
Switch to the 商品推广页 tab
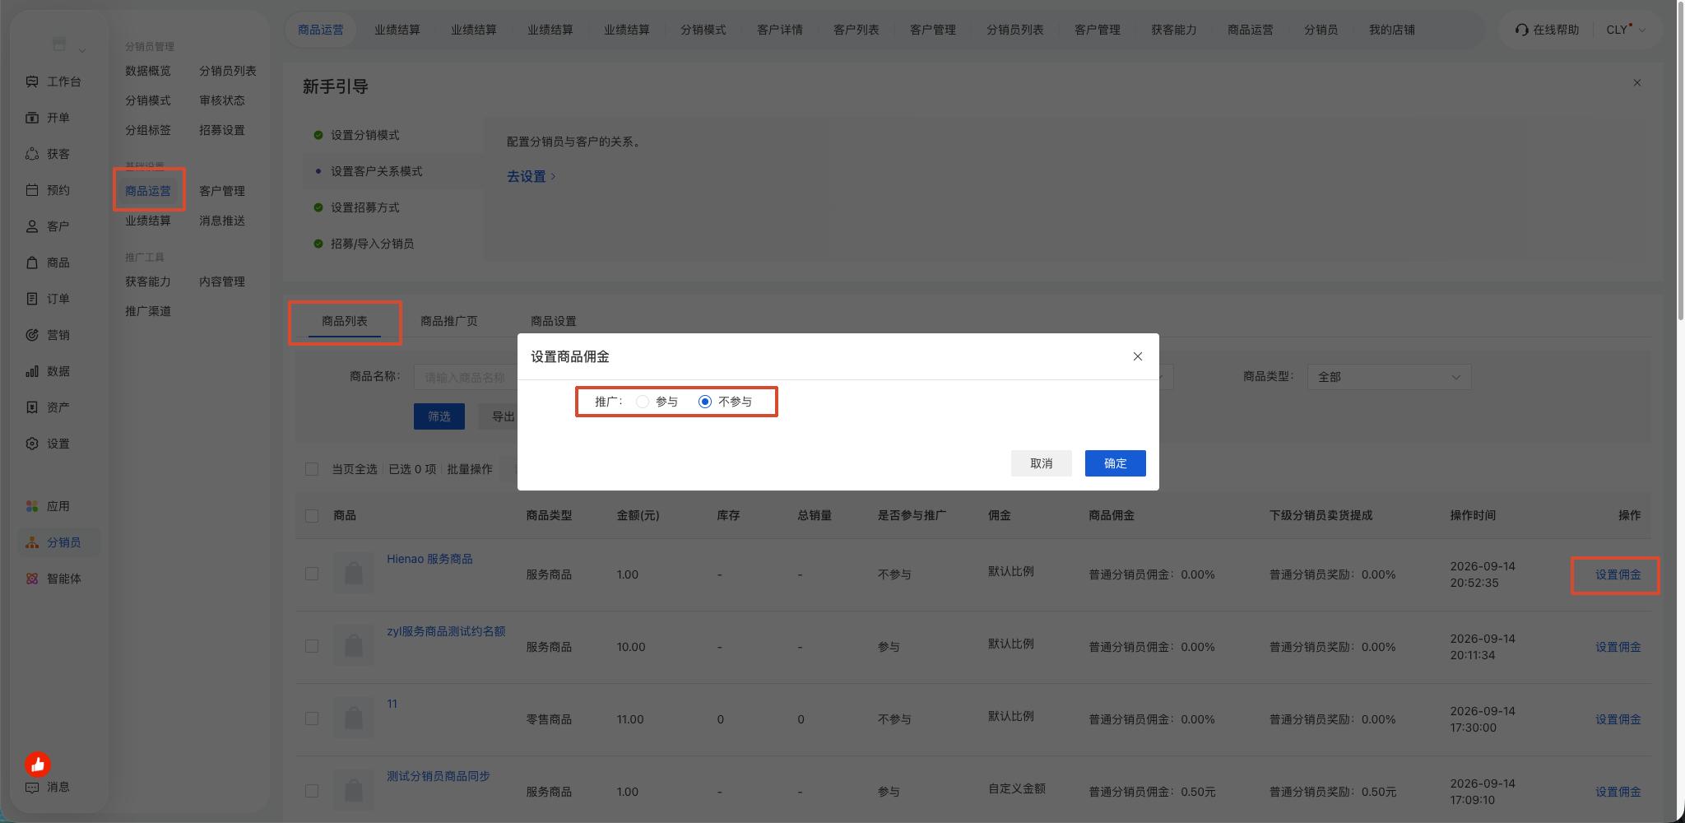(x=449, y=321)
